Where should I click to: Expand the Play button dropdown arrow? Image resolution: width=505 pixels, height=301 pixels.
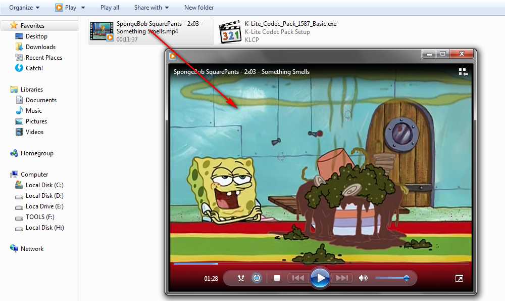(83, 8)
